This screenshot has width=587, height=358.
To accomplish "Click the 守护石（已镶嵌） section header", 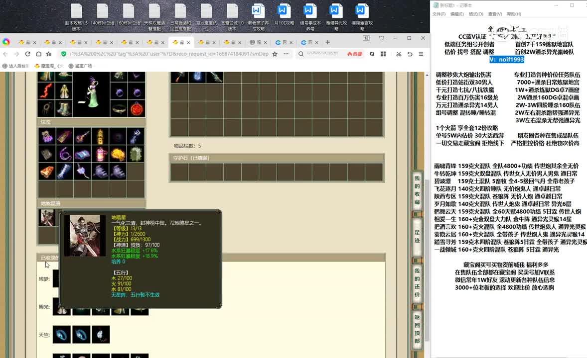I will coord(277,158).
